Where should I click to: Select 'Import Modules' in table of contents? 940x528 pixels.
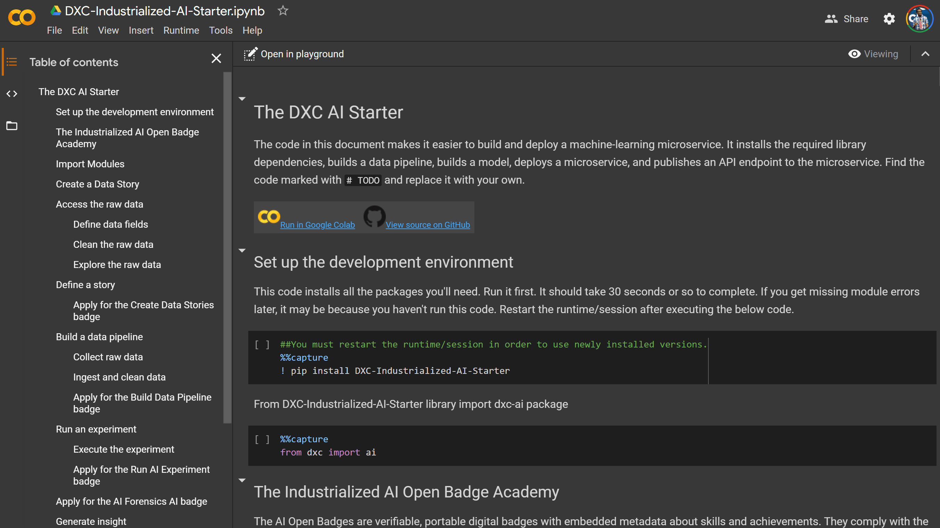click(x=90, y=164)
